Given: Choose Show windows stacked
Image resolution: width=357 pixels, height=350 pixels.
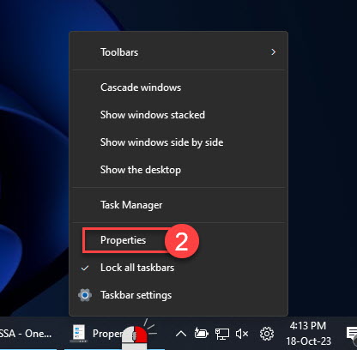Looking at the screenshot, I should 178,115.
